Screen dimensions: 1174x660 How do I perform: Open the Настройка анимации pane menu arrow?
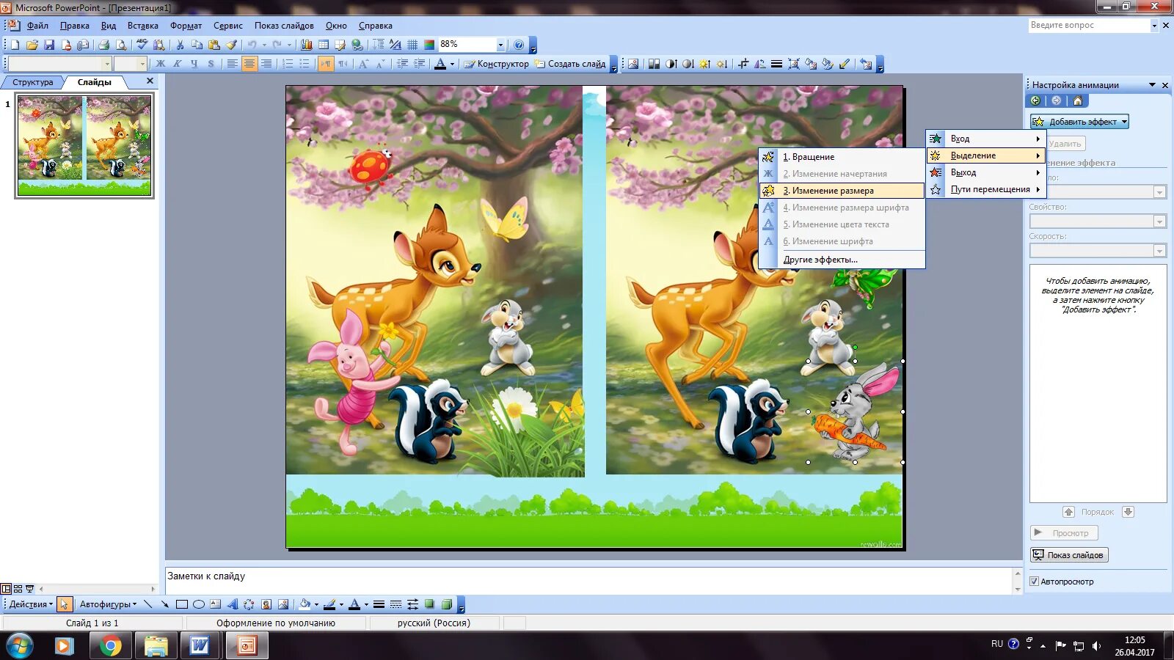tap(1152, 85)
